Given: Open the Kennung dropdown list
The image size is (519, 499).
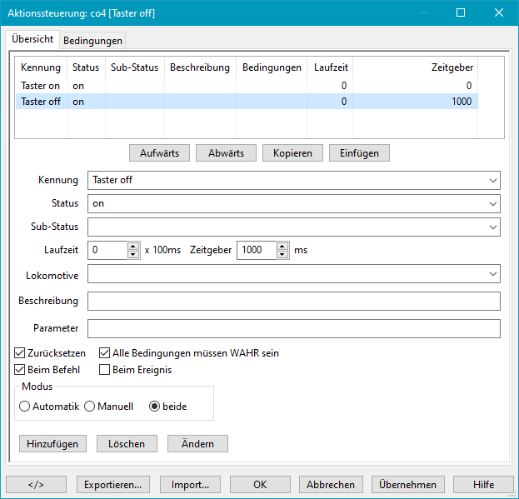Looking at the screenshot, I should (x=493, y=180).
